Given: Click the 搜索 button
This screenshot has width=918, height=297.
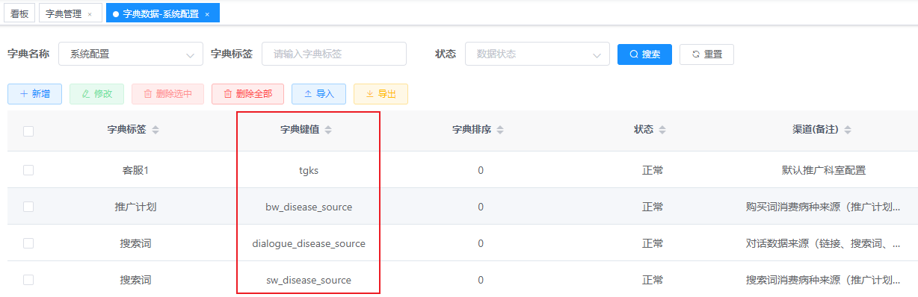Looking at the screenshot, I should tap(644, 54).
